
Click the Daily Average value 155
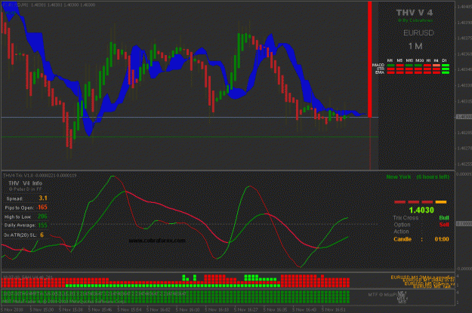[x=42, y=226]
